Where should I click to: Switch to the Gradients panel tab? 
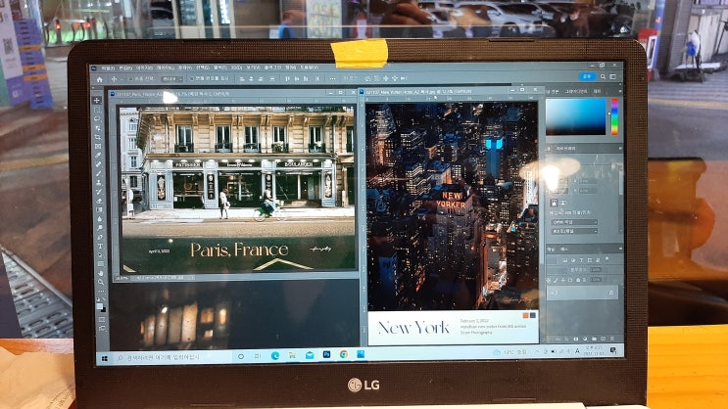tap(575, 92)
